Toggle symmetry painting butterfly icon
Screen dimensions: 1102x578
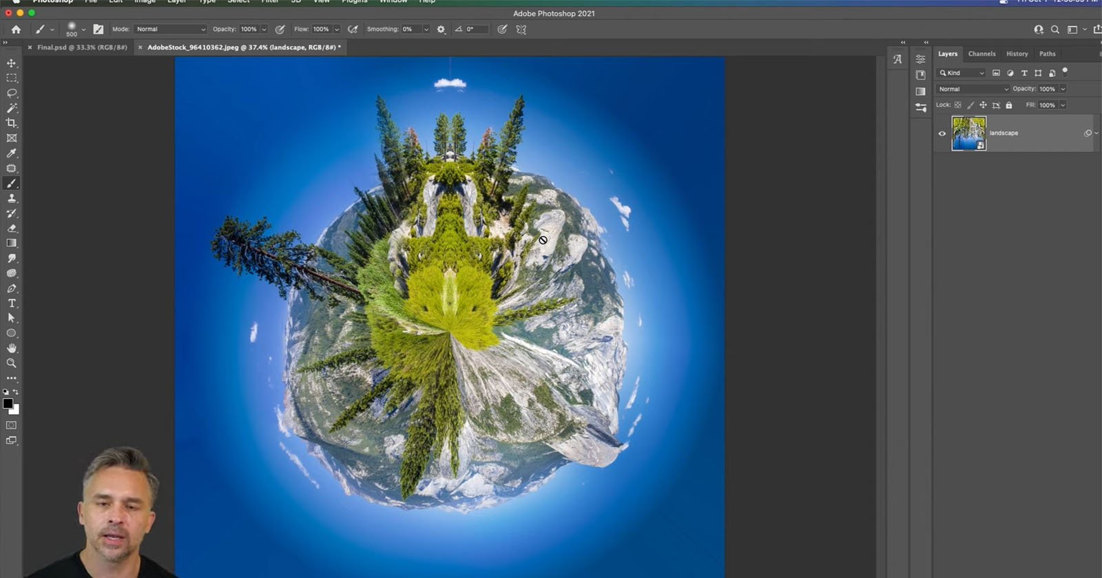point(521,30)
